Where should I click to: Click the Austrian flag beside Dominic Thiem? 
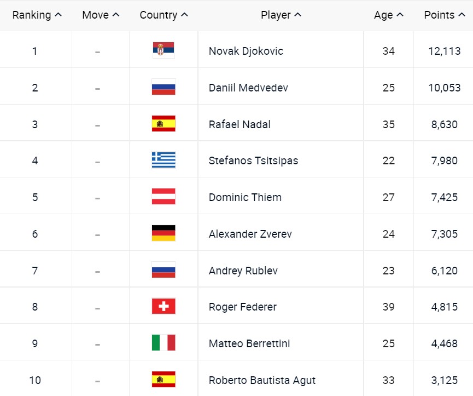(163, 197)
